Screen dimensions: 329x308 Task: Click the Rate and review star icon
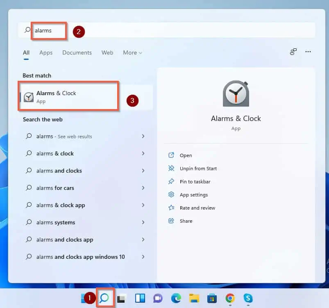171,208
